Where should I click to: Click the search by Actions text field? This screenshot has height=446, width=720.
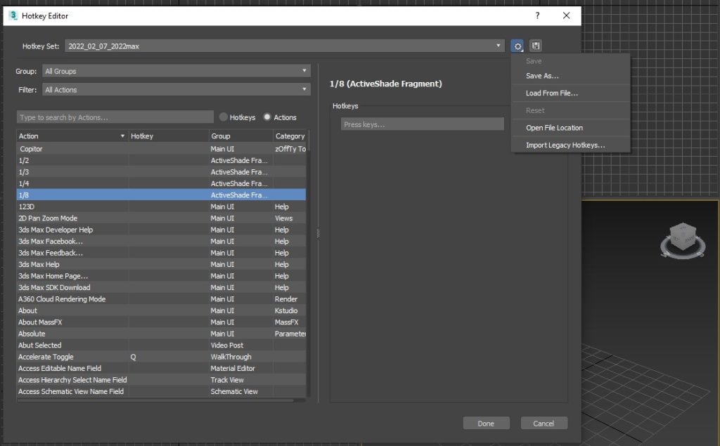(115, 117)
